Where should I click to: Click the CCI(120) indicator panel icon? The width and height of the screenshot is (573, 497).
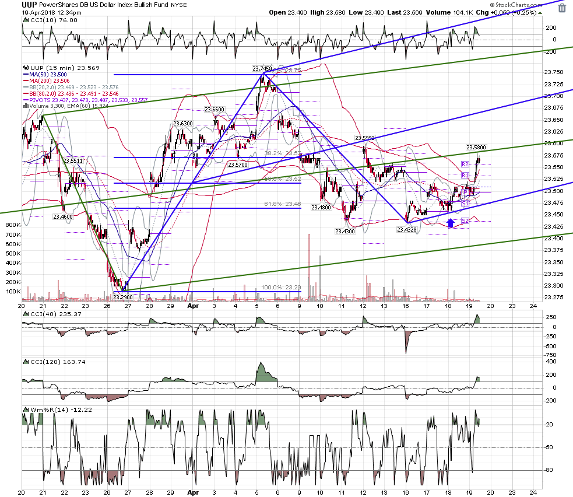coord(26,362)
